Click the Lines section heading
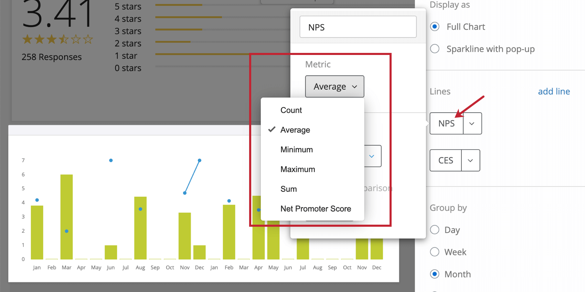This screenshot has width=585, height=292. [440, 91]
